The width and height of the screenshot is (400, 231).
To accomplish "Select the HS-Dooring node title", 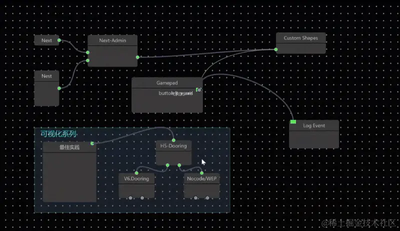I will (x=173, y=146).
